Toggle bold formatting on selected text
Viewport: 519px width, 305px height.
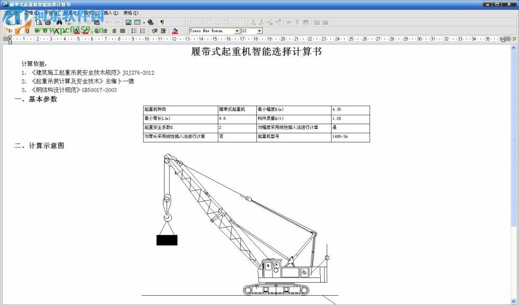coord(10,31)
